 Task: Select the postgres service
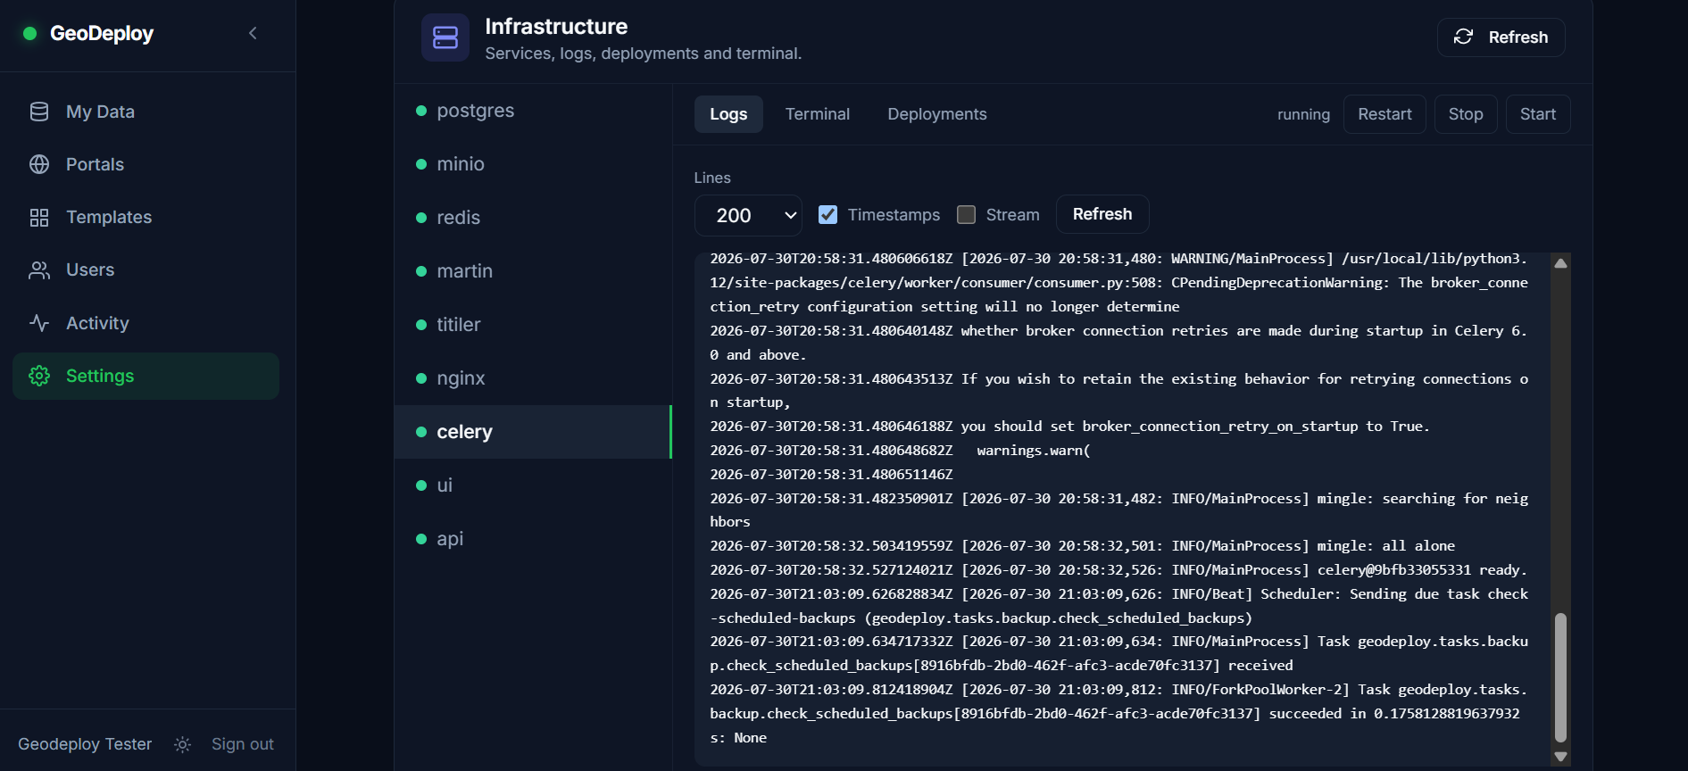point(533,111)
